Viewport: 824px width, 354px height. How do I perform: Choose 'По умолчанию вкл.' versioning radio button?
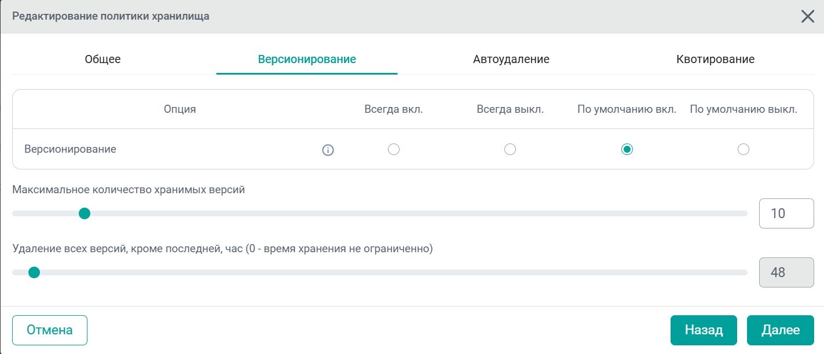coord(627,150)
